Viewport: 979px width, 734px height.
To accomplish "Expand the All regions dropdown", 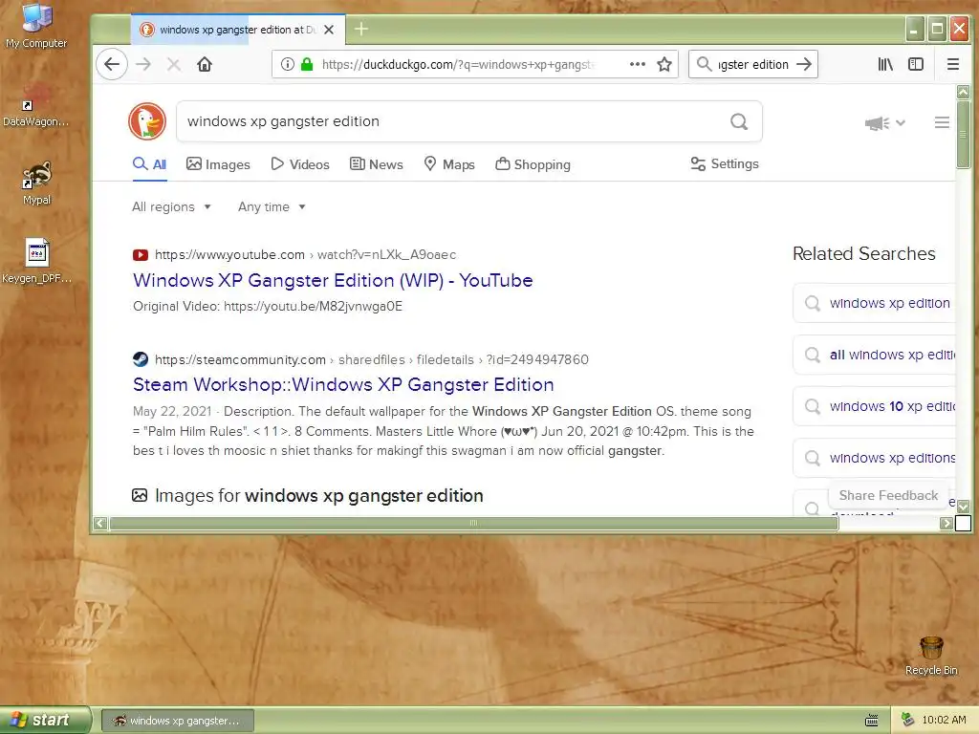I will click(x=172, y=206).
